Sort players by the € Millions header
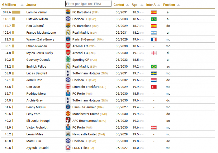218x153 pixels. [x=8, y=5]
